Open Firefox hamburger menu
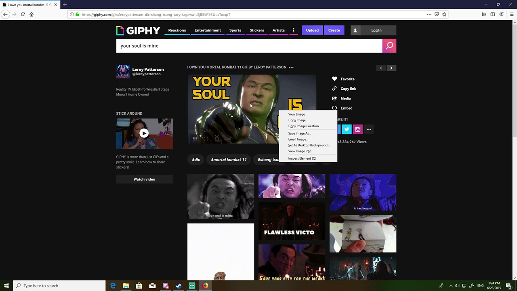 point(512,14)
